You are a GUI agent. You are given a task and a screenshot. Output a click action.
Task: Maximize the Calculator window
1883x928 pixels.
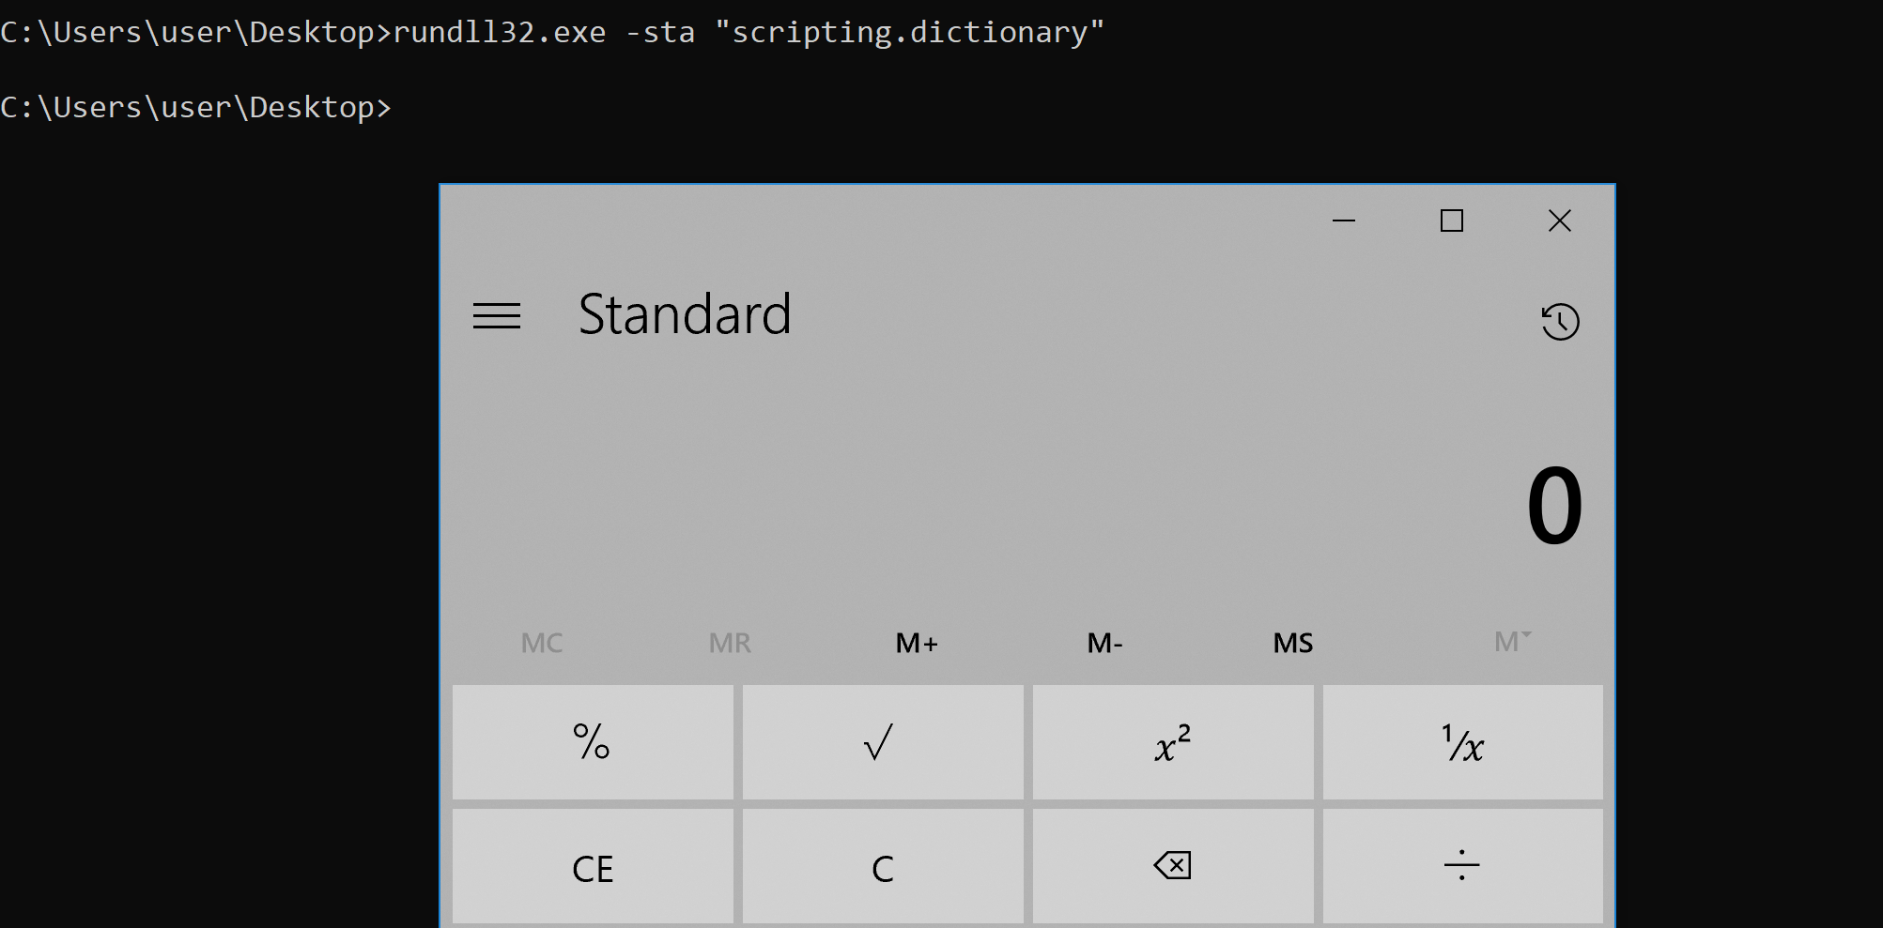(1452, 221)
